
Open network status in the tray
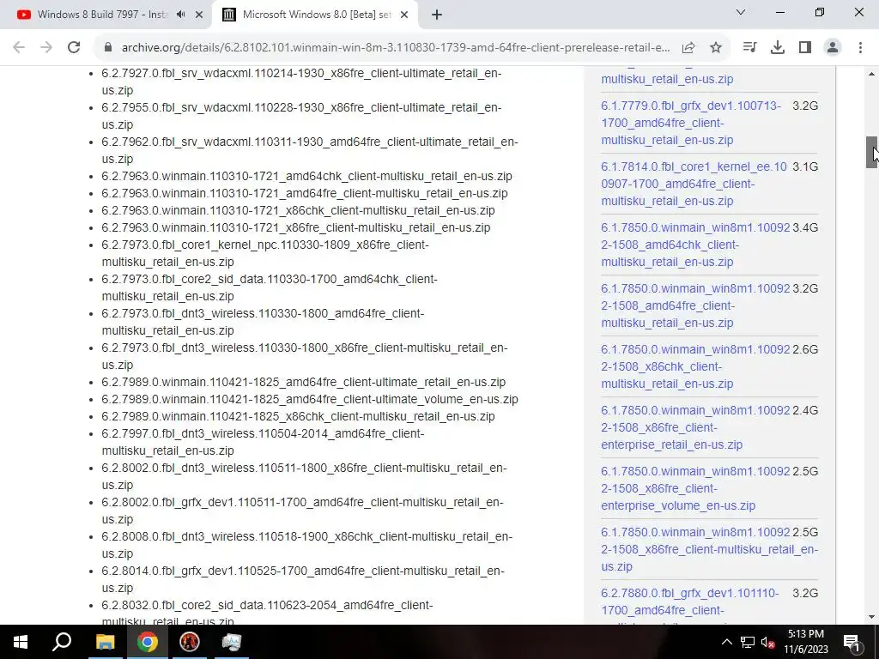pos(748,642)
